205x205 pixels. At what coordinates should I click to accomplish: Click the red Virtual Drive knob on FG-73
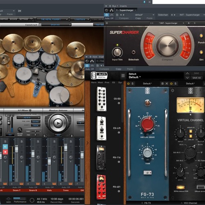click(148, 124)
